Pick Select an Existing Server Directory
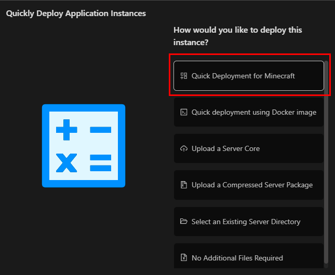335x275 pixels. pyautogui.click(x=246, y=222)
